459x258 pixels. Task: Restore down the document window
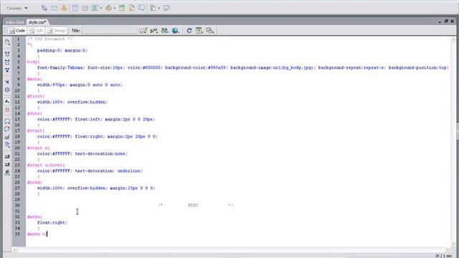pyautogui.click(x=446, y=21)
